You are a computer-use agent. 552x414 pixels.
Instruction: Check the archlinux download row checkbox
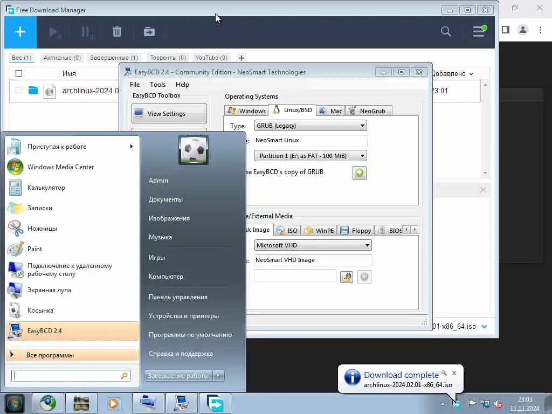19,90
